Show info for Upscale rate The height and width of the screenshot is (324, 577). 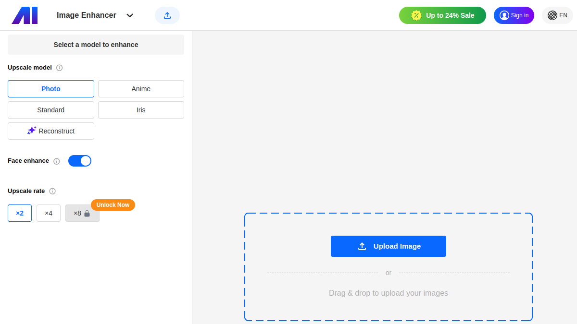coord(52,191)
